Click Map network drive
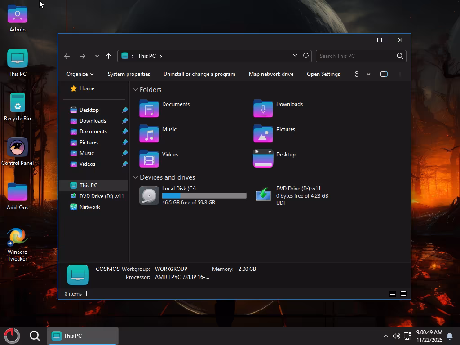 [271, 74]
